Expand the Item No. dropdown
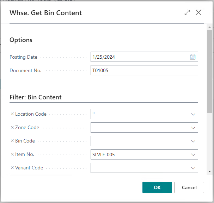The width and height of the screenshot is (214, 203). [x=193, y=155]
